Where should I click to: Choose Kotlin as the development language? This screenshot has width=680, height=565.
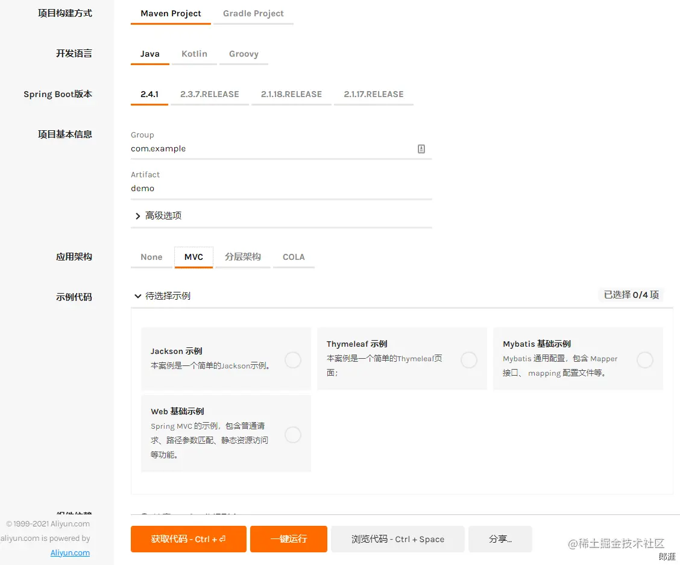click(x=194, y=54)
